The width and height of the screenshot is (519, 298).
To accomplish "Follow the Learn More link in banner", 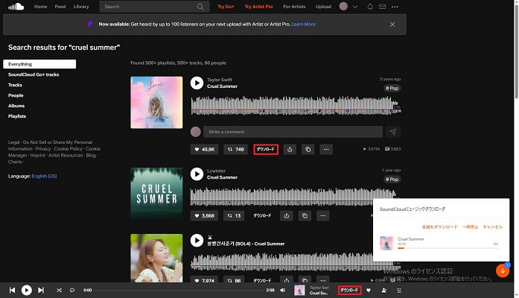I will click(304, 24).
